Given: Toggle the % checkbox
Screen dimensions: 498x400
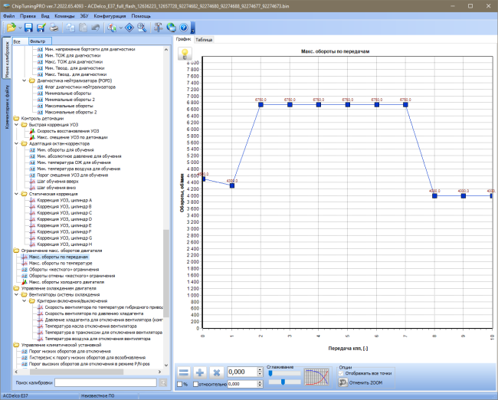Looking at the screenshot, I should pyautogui.click(x=180, y=384).
